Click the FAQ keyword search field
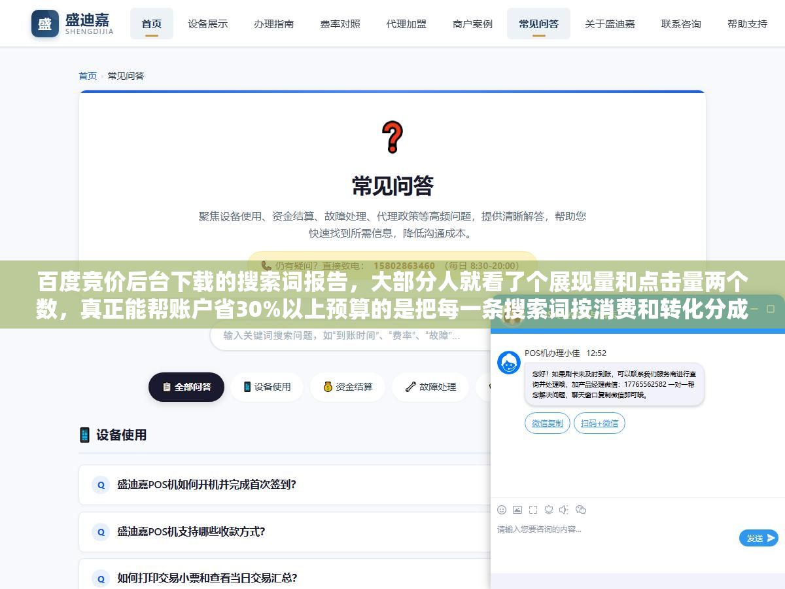Screen dimensions: 785x589 pyautogui.click(x=350, y=335)
